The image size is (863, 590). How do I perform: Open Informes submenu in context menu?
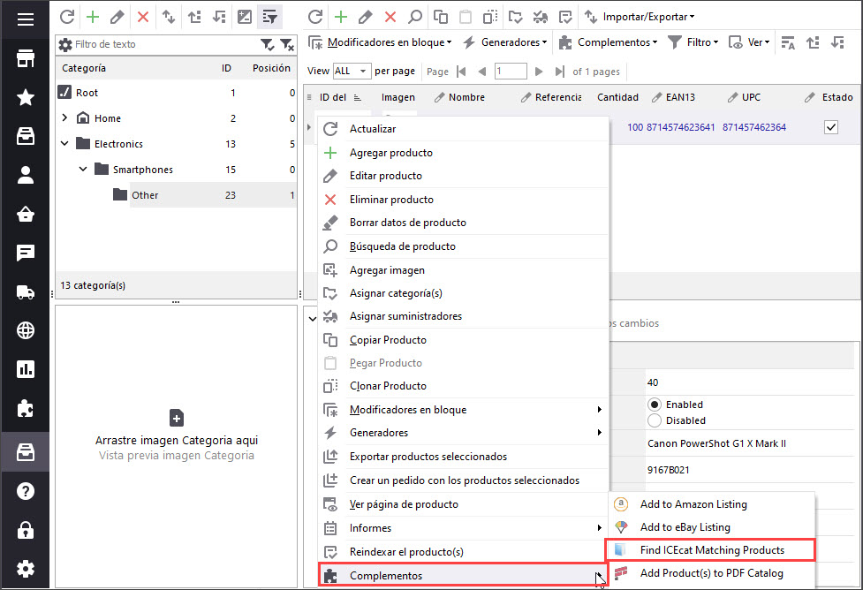pos(464,528)
